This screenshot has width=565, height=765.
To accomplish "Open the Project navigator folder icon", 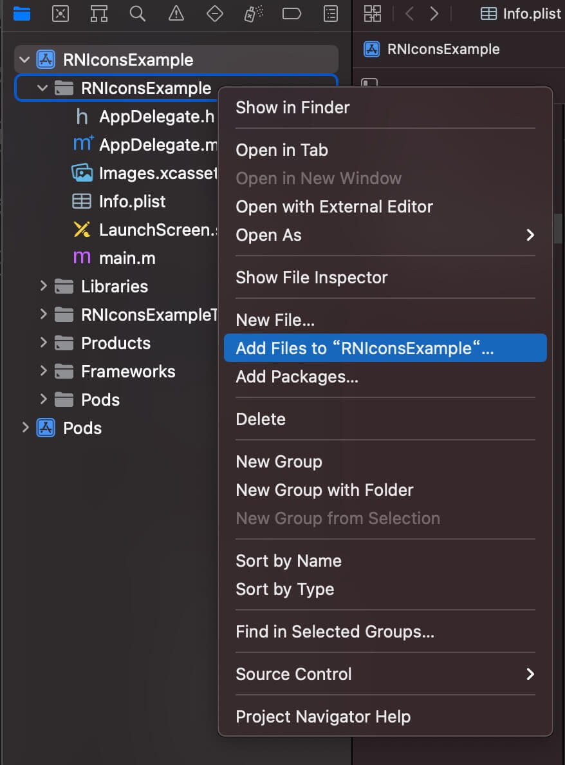I will tap(22, 14).
